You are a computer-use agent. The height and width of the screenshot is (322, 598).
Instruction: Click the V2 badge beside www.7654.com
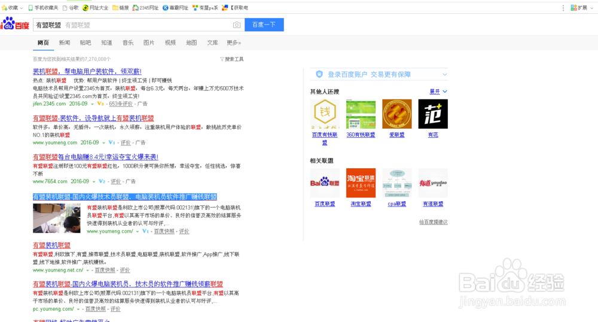[102, 181]
